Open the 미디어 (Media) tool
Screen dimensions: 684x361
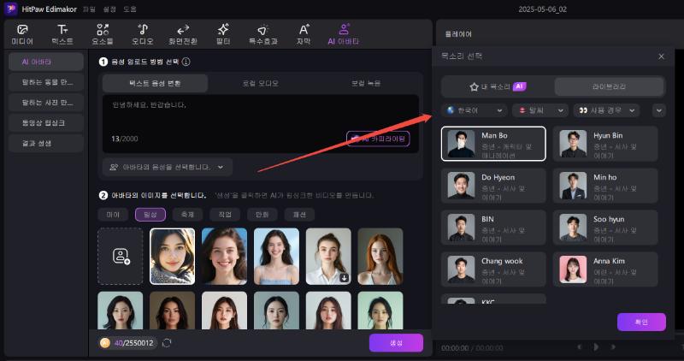22,33
